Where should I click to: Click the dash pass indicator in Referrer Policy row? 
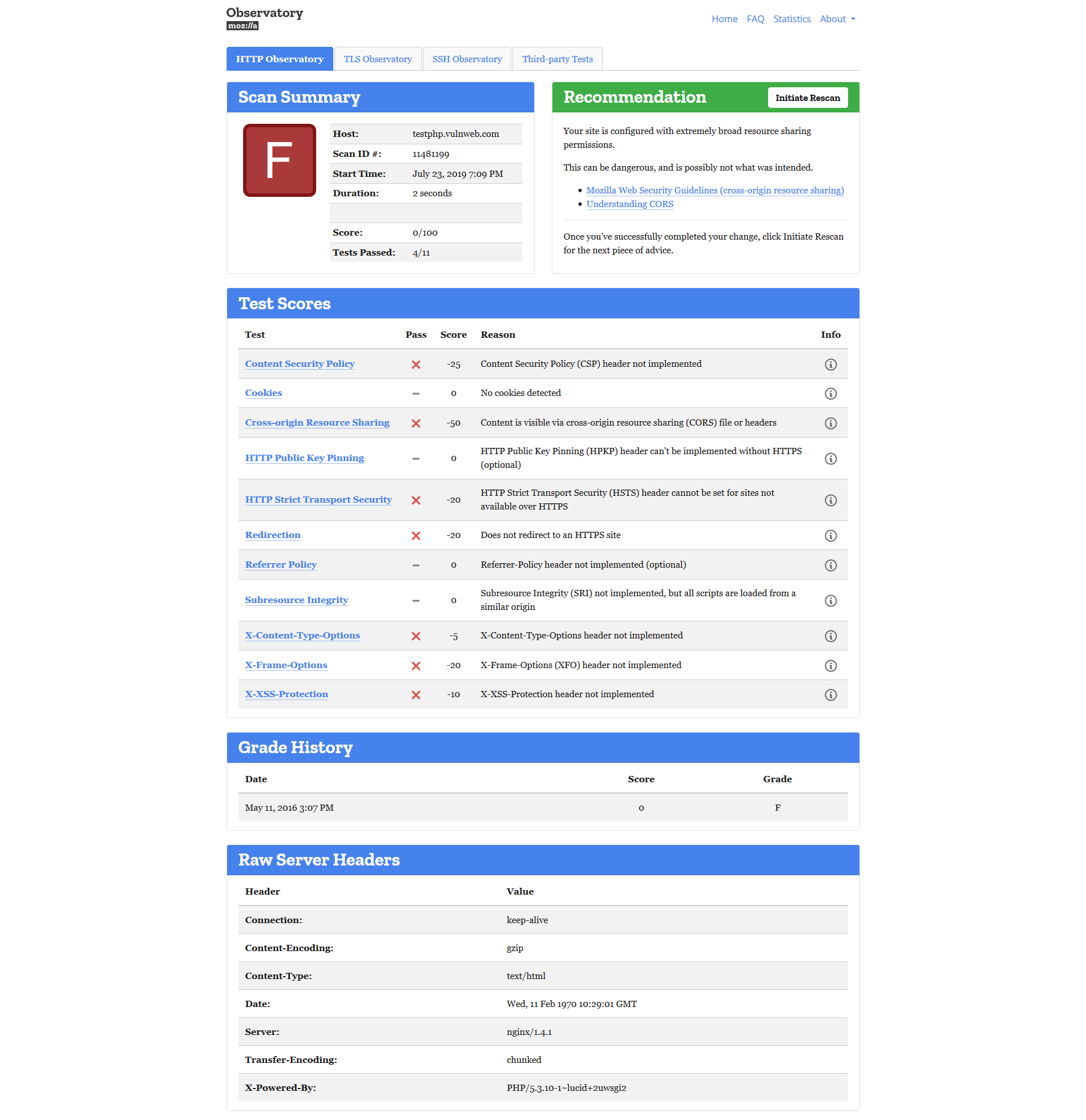tap(415, 566)
